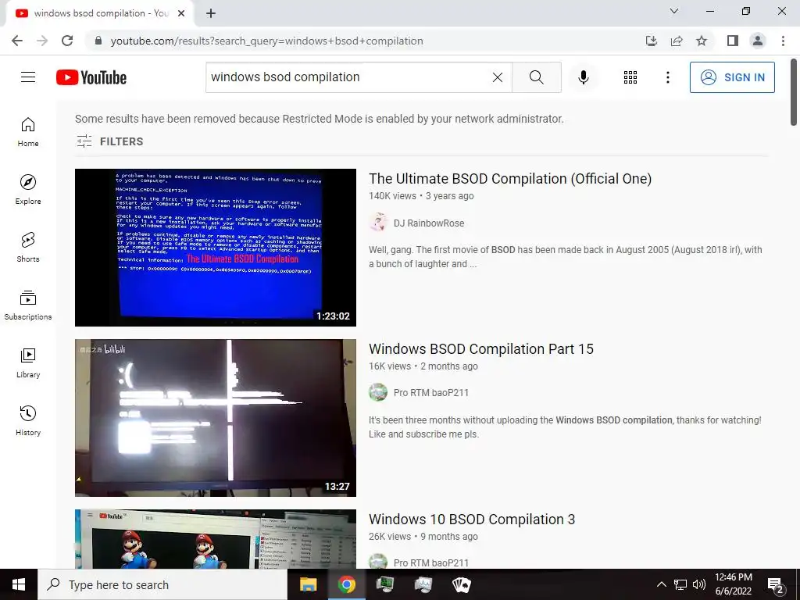Open a new browser tab
800x600 pixels.
(x=211, y=14)
